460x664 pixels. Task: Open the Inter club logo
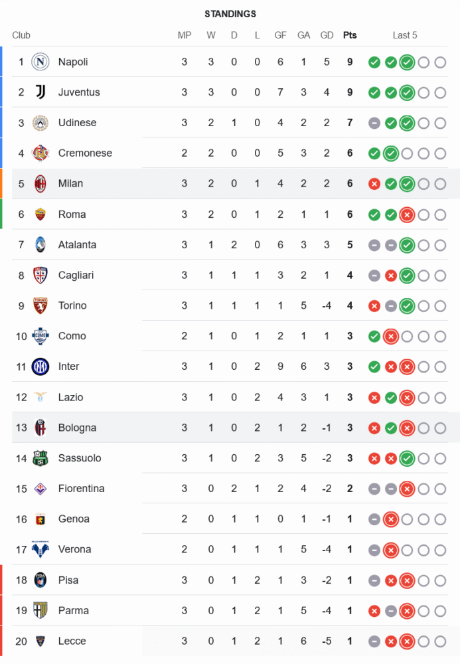pos(41,367)
